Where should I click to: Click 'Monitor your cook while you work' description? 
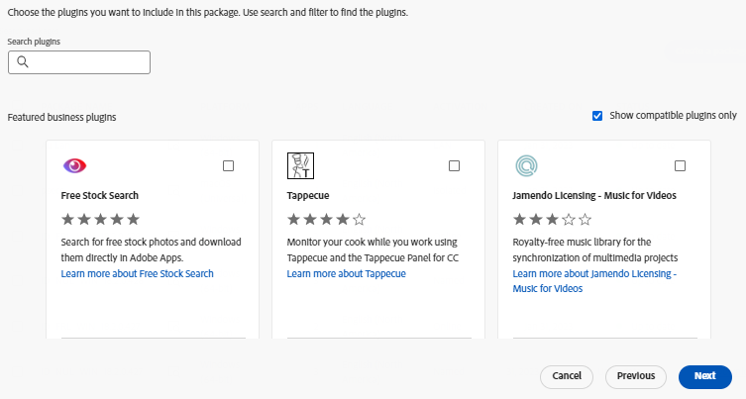[x=373, y=249]
